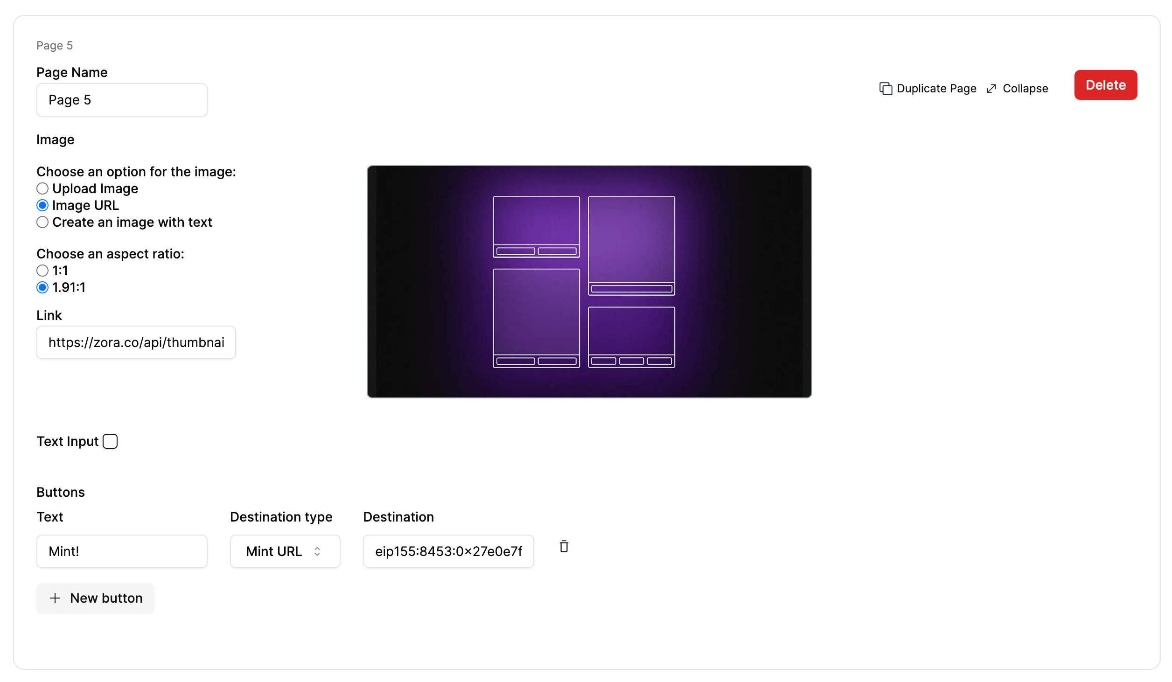This screenshot has width=1172, height=682.
Task: Click the button Text field with Mint!
Action: (x=122, y=551)
